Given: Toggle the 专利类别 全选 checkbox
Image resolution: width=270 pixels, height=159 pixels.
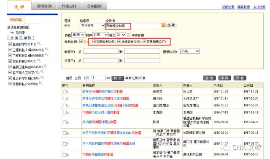Looking at the screenshot, I should [x=81, y=41].
